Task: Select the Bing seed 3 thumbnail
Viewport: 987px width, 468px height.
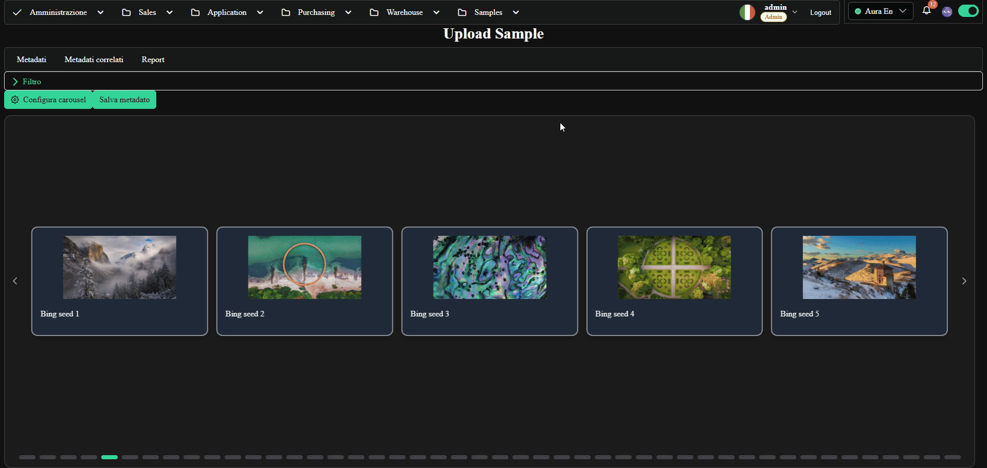Action: (x=489, y=267)
